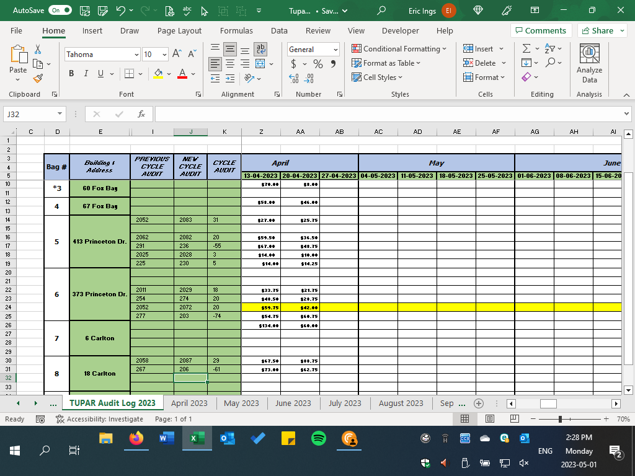Apply the Percent Style number format

317,63
